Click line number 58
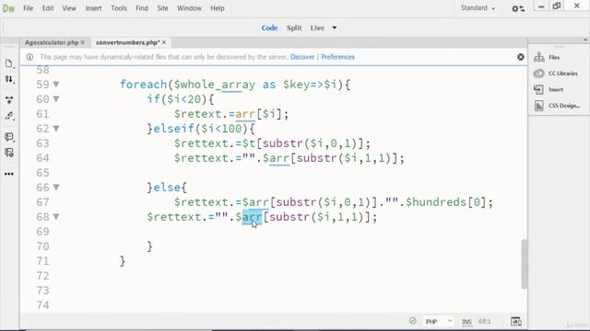The image size is (590, 331). [42, 70]
